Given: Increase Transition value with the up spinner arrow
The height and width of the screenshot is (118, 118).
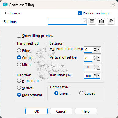Looking at the screenshot, I should pos(95,75).
